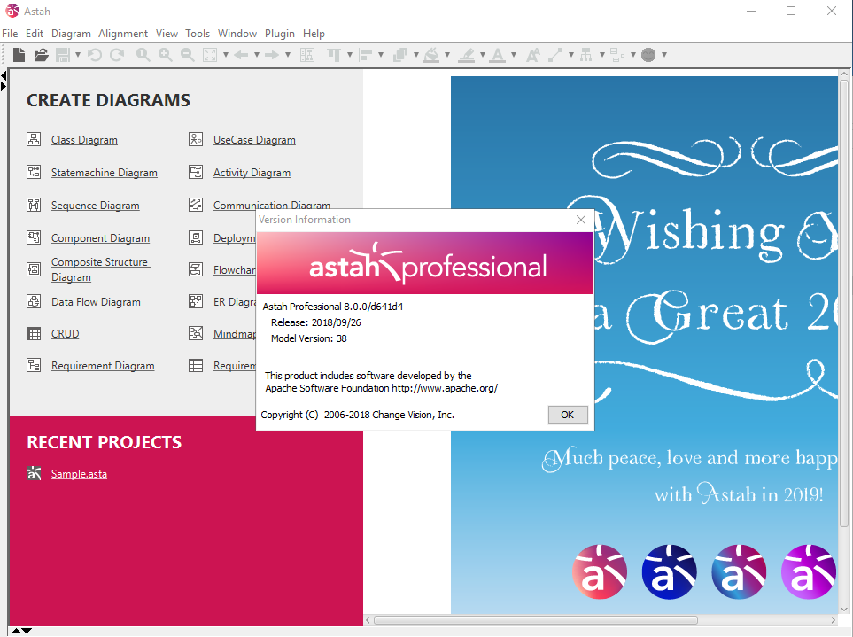Click the Statemachine Diagram icon

click(34, 172)
